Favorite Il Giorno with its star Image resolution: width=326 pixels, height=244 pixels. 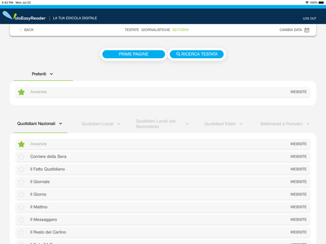click(x=21, y=194)
